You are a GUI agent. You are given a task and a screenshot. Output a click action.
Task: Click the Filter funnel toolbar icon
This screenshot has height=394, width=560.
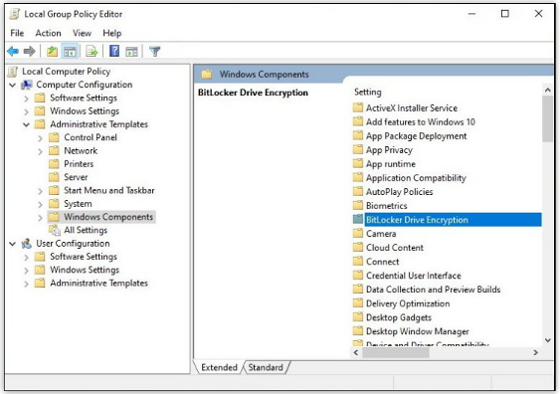[x=155, y=52]
